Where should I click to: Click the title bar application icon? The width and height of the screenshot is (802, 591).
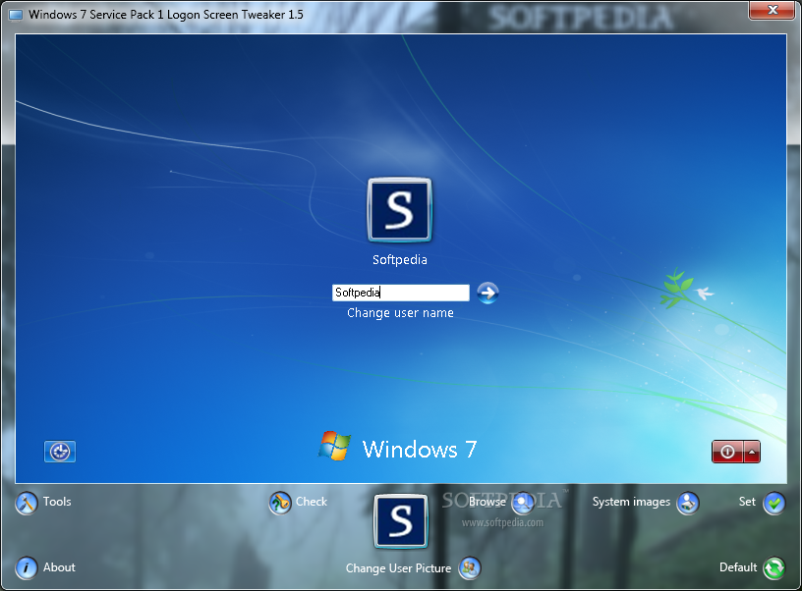point(16,15)
